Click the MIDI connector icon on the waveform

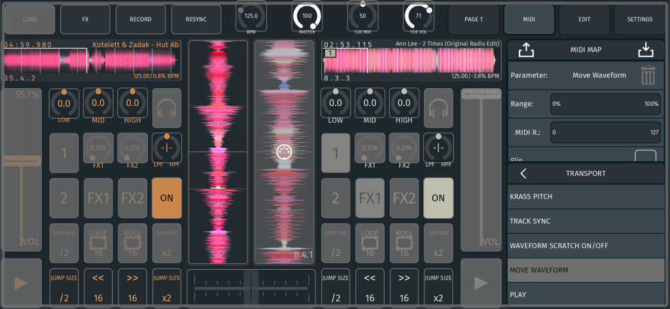[x=284, y=152]
